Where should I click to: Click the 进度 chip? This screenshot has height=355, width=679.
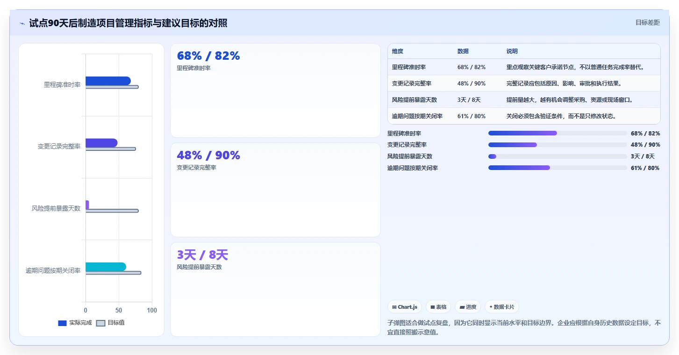(468, 307)
